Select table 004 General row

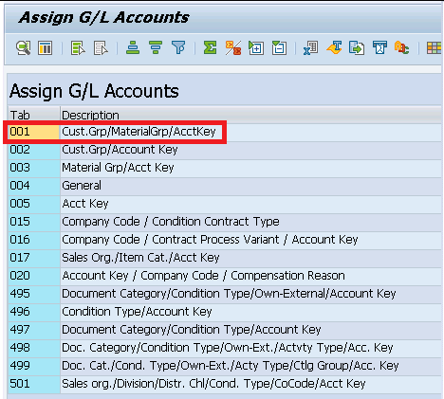pos(224,186)
